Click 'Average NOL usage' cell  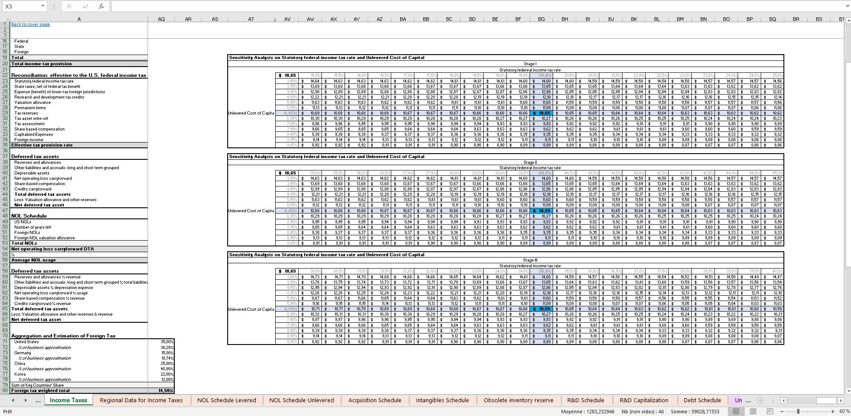coord(79,260)
